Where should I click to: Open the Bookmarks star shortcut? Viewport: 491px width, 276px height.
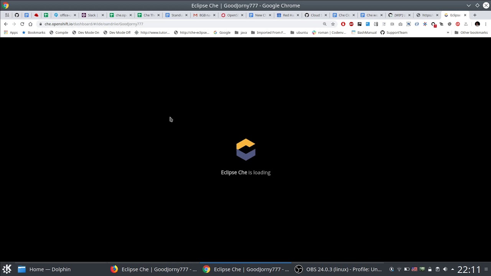(x=33, y=33)
